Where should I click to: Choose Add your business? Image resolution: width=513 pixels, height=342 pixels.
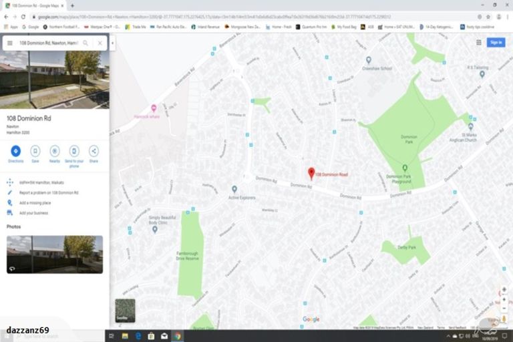[33, 213]
